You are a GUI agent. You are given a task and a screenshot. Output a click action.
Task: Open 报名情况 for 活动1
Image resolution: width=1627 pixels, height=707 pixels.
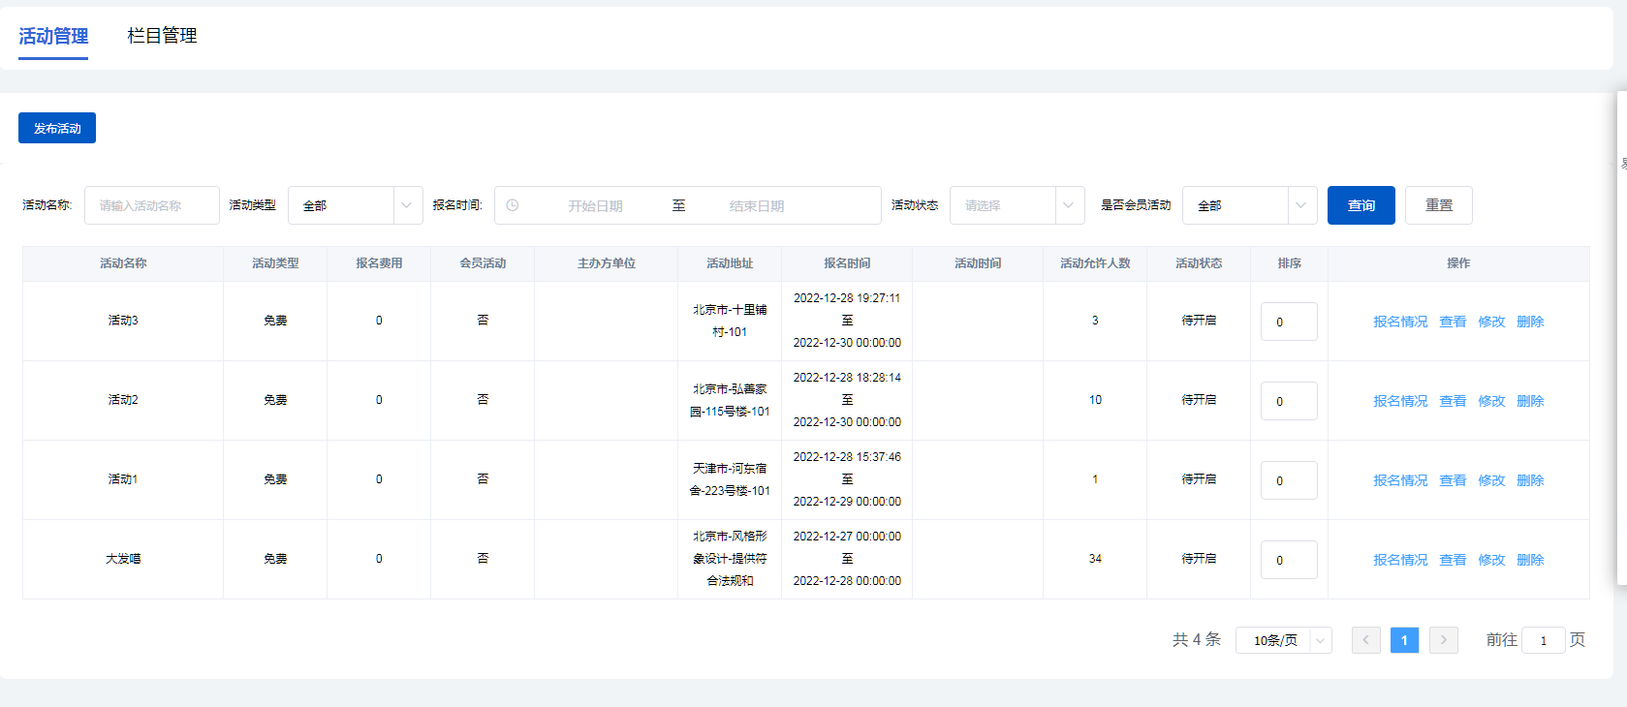tap(1400, 480)
